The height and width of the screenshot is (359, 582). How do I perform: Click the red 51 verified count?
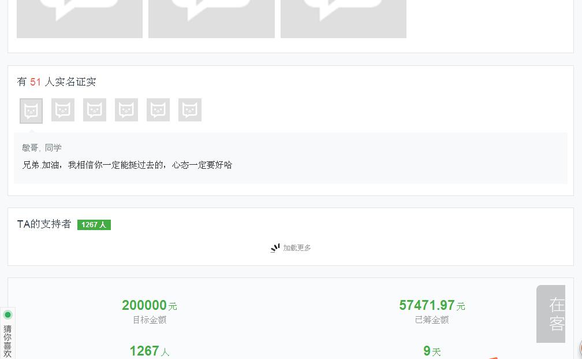click(36, 82)
